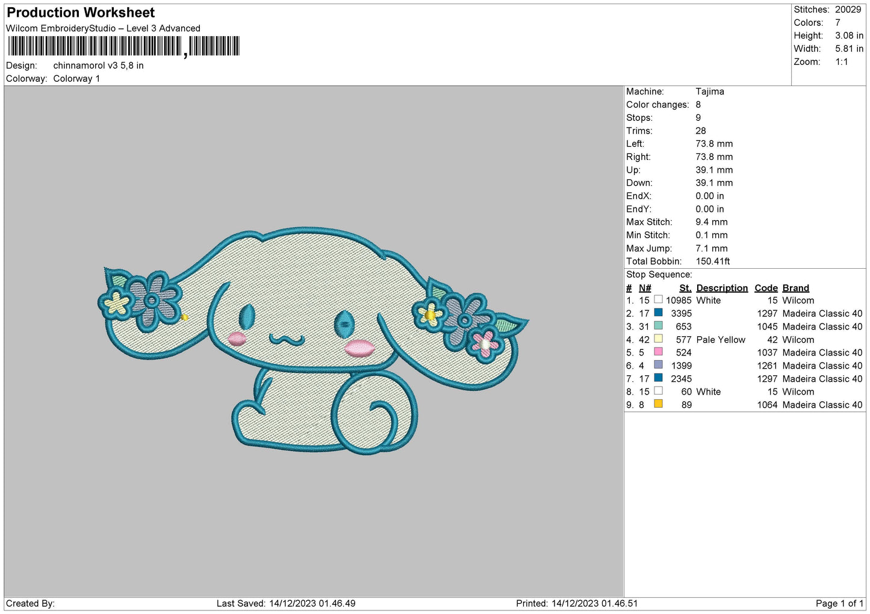Viewport: 870px width, 614px height.
Task: Click the stitch count 3395
Action: (682, 313)
